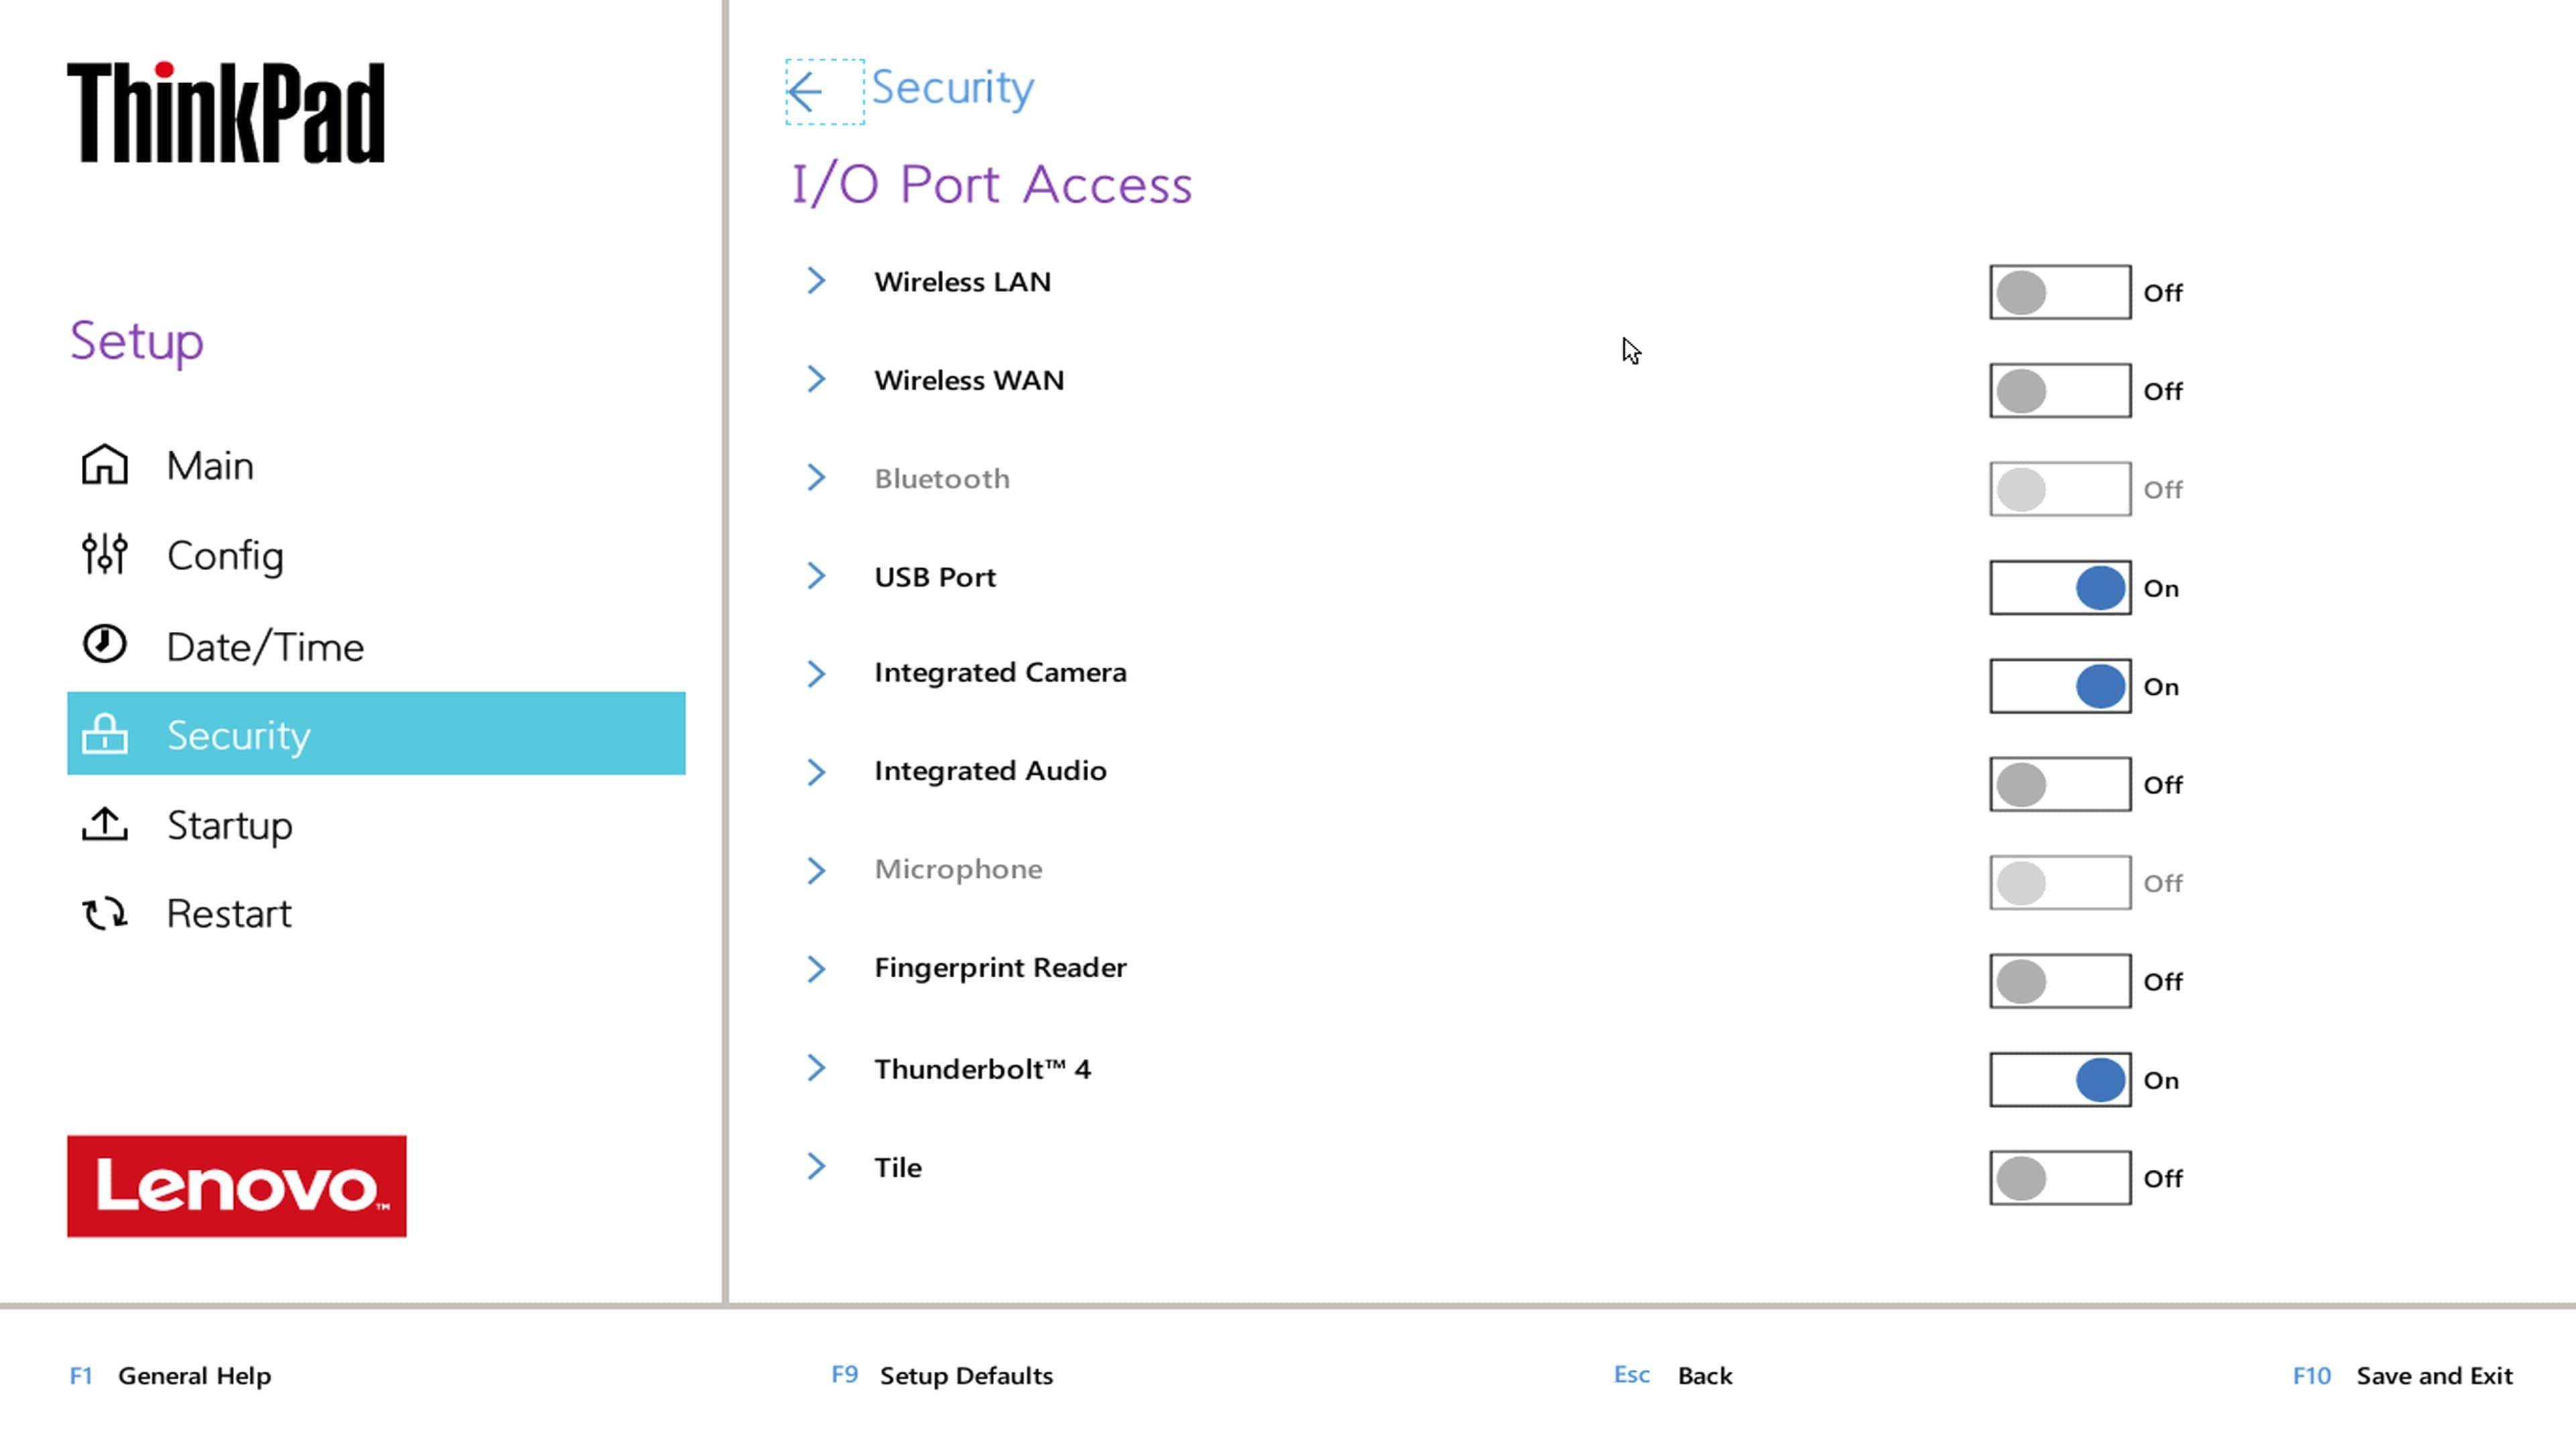Viewport: 2576px width, 1449px height.
Task: Enable Wireless LAN
Action: tap(2059, 292)
